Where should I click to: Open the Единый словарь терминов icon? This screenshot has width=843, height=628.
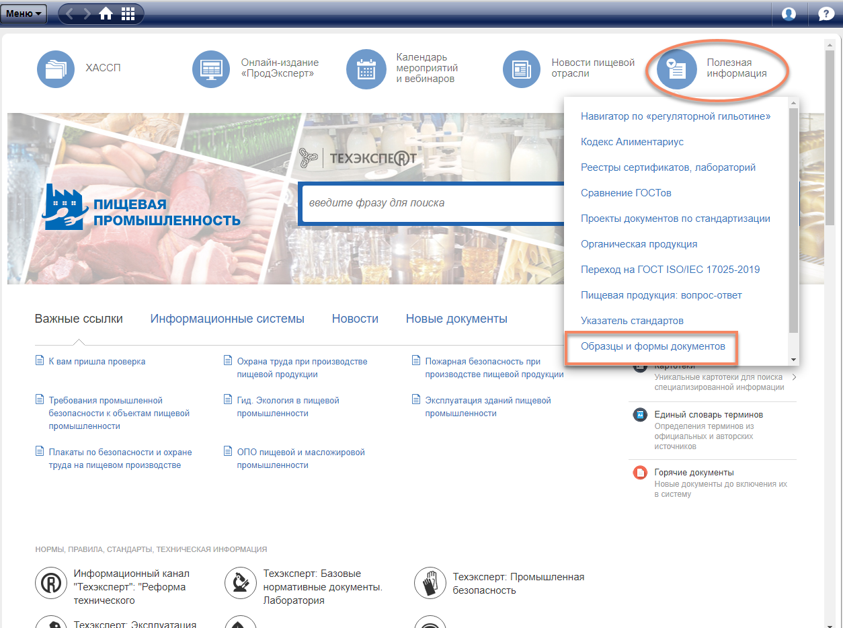pos(640,415)
